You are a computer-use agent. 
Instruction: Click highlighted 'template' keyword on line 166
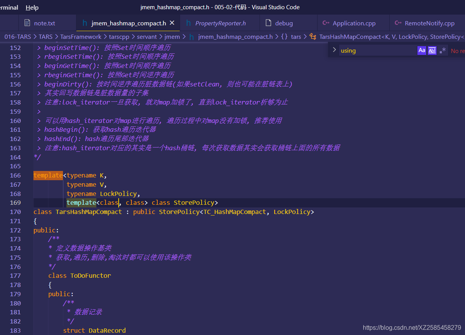[48, 175]
